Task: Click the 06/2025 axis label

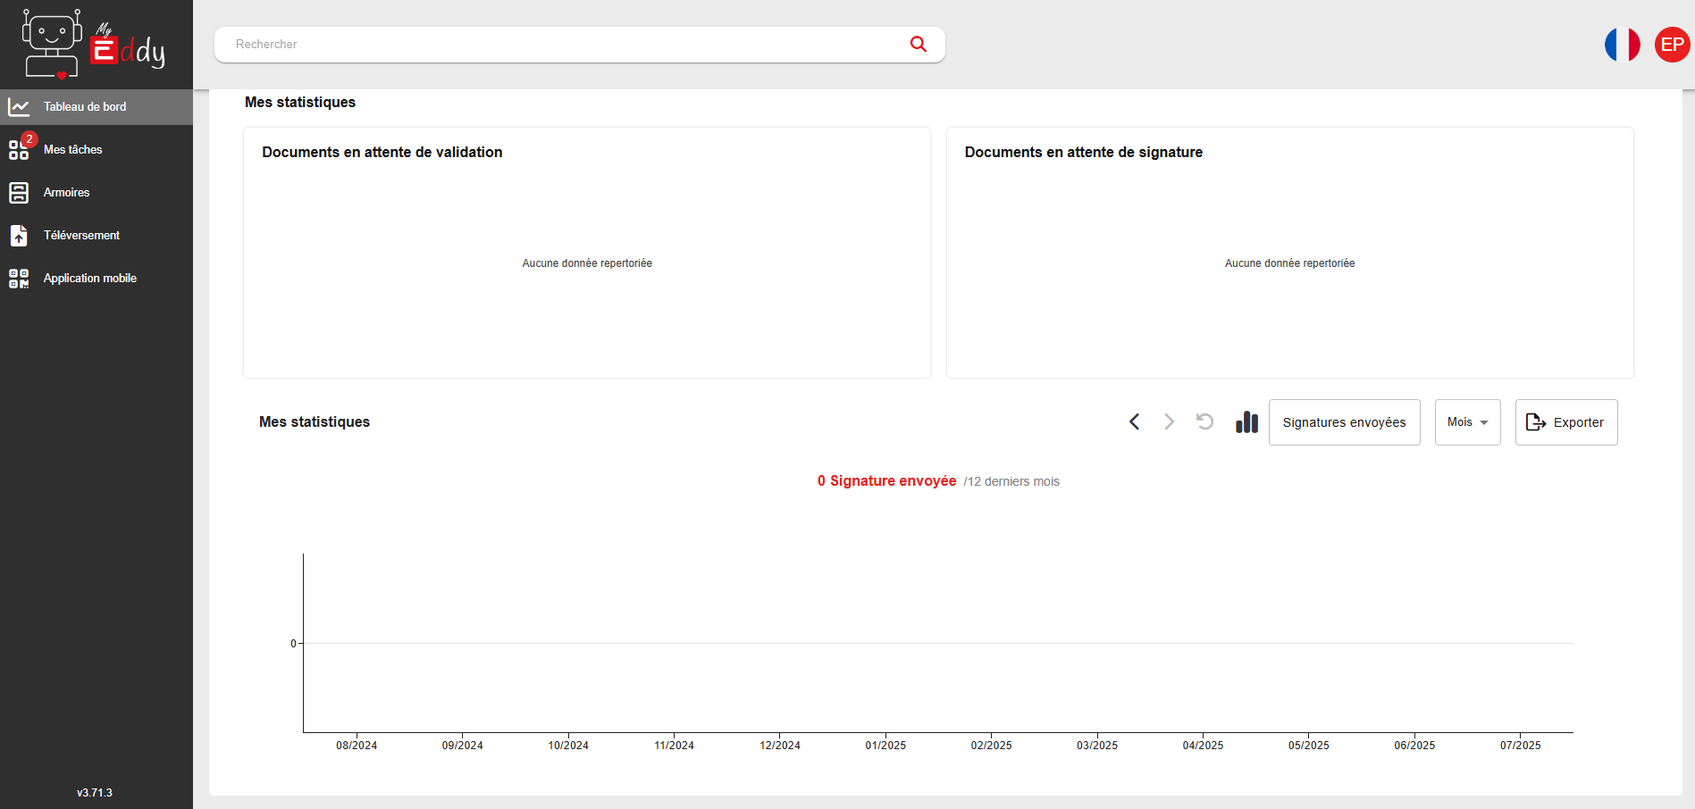Action: [1414, 746]
